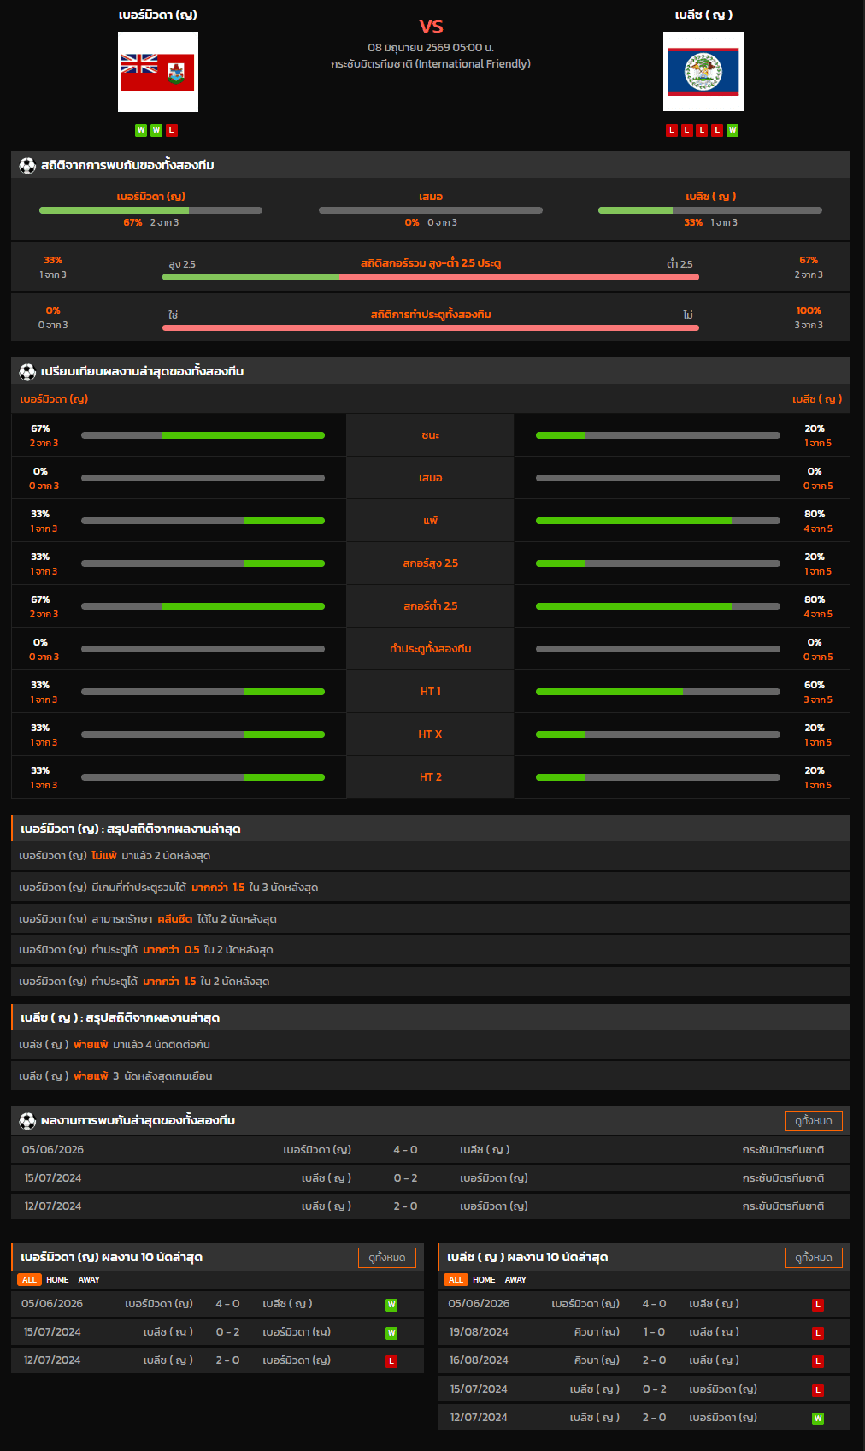Click the red L badge under Bermuda flag
The height and width of the screenshot is (1451, 865).
(x=172, y=130)
